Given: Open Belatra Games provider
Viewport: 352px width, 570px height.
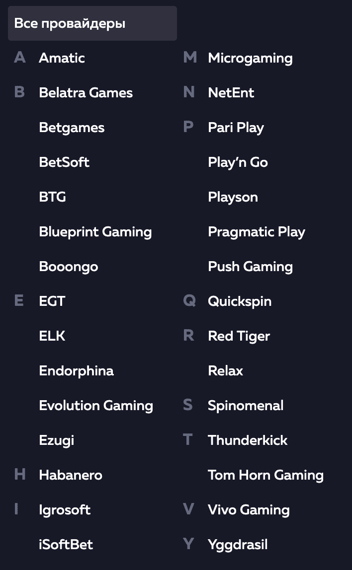Looking at the screenshot, I should coord(86,93).
